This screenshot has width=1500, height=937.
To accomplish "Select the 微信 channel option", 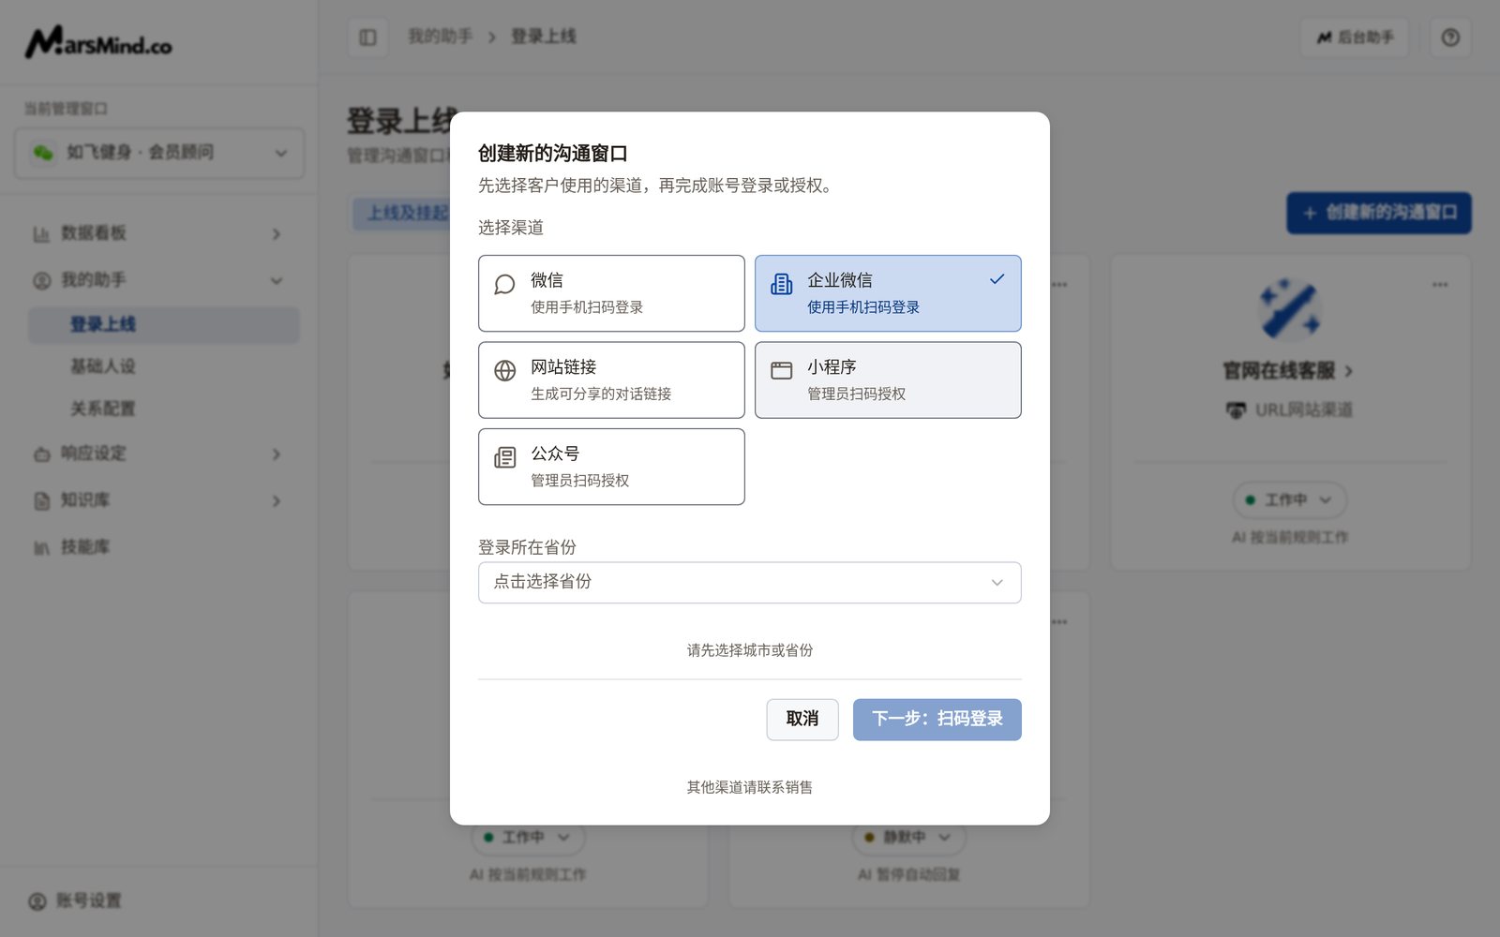I will point(611,293).
